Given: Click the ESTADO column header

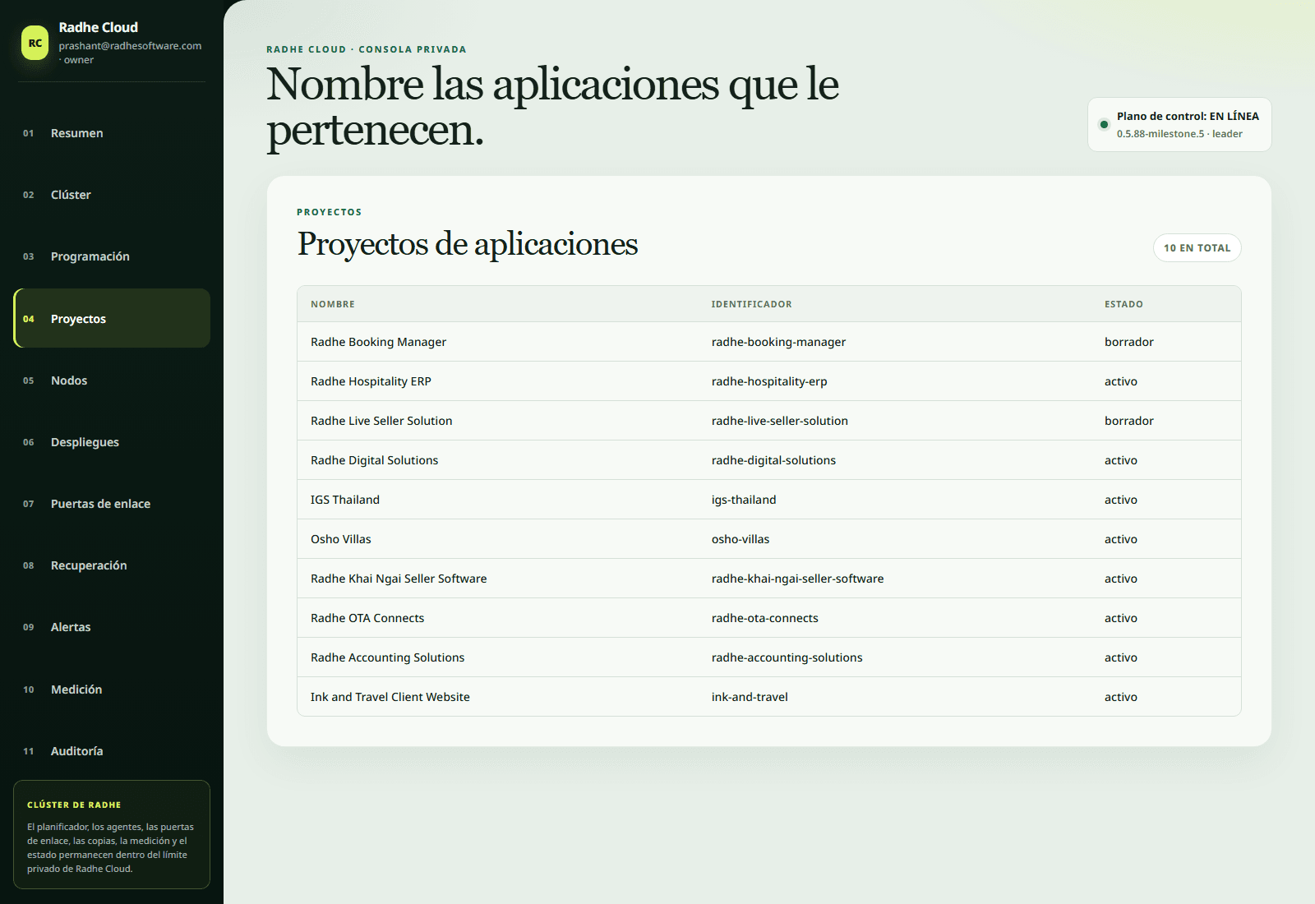Looking at the screenshot, I should tap(1124, 304).
